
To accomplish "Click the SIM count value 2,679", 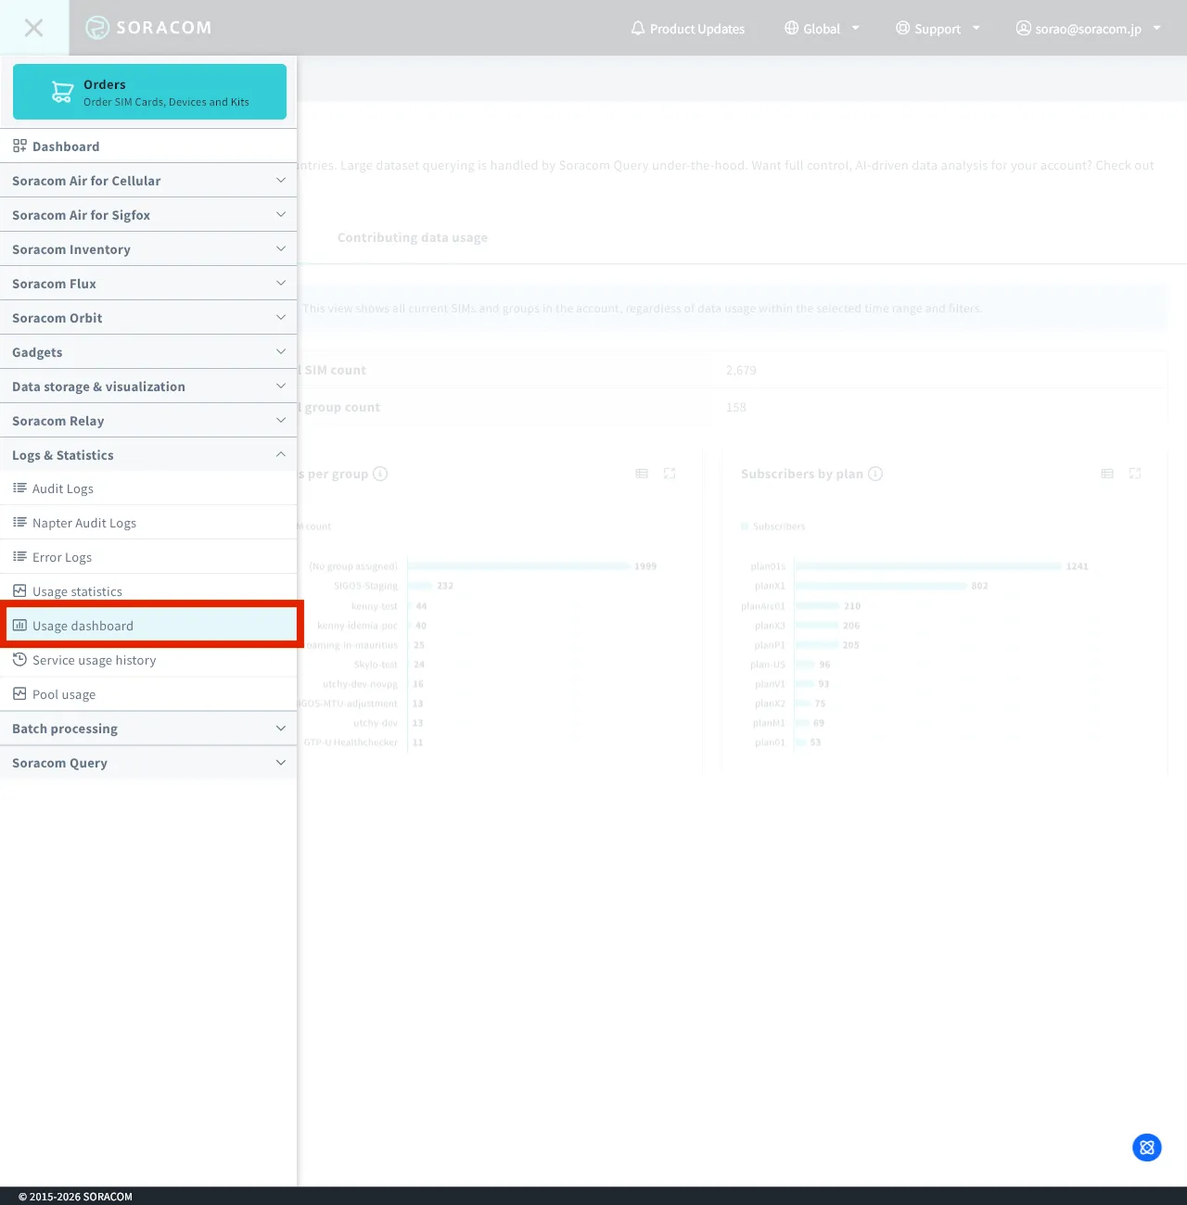I will (741, 370).
